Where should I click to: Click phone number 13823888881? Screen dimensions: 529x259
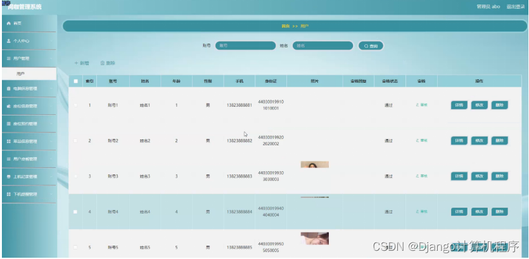(239, 105)
